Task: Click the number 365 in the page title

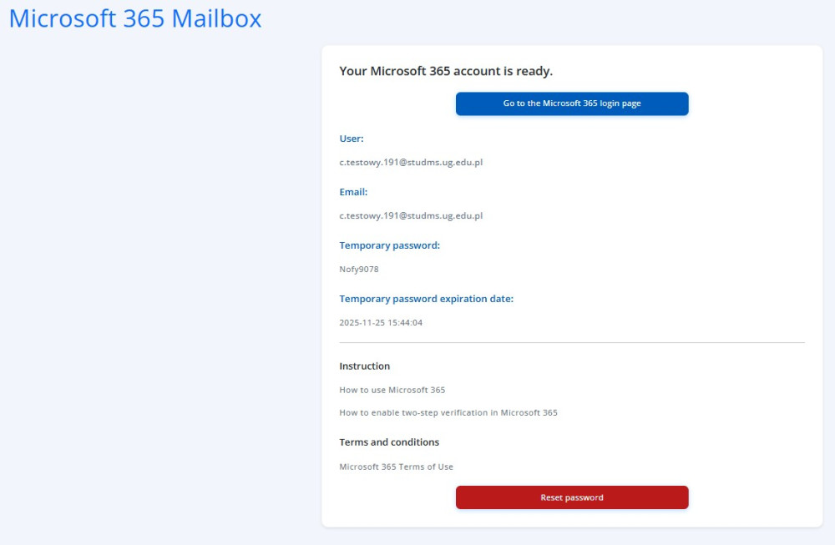Action: tap(144, 18)
